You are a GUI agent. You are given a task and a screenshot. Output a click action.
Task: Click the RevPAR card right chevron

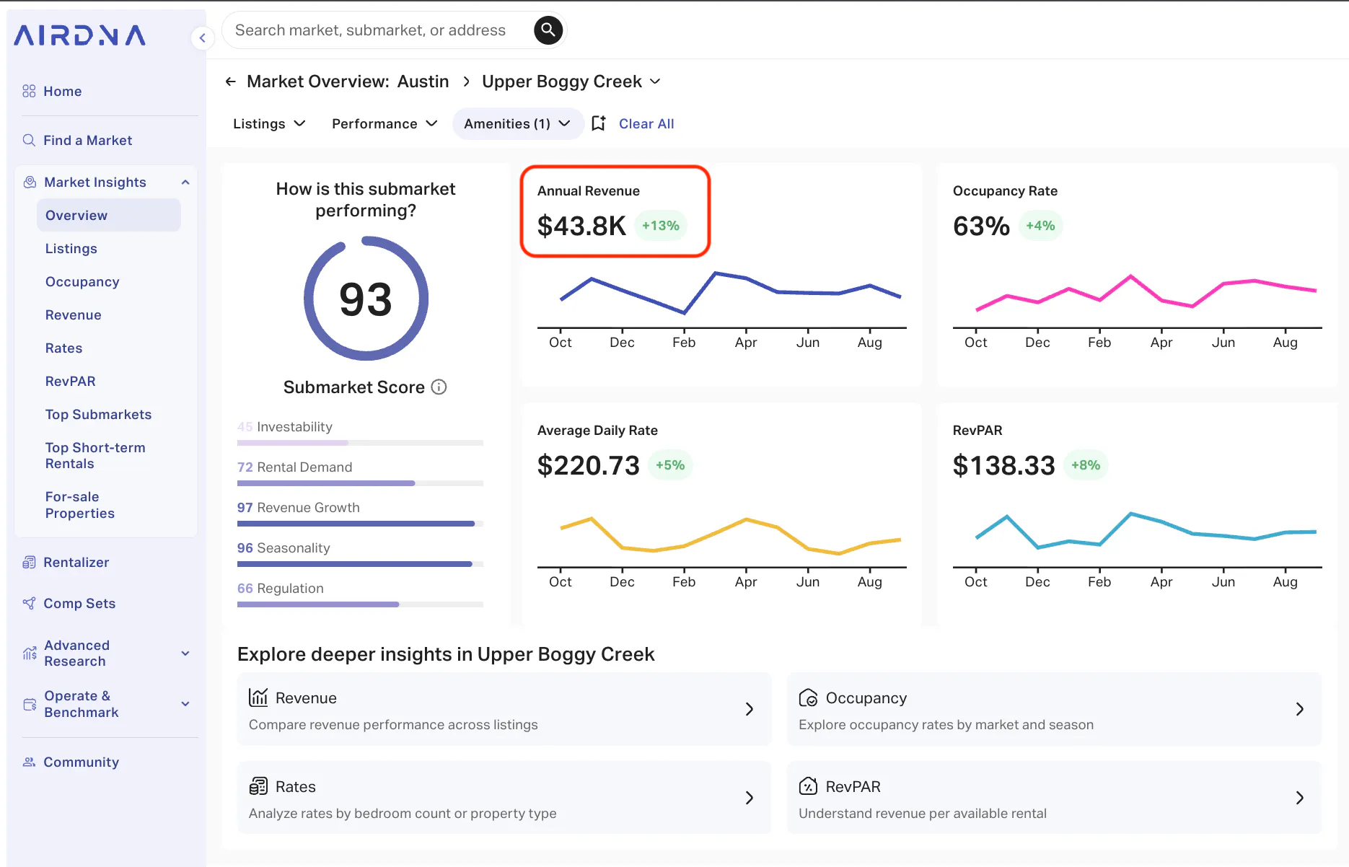(x=1300, y=798)
